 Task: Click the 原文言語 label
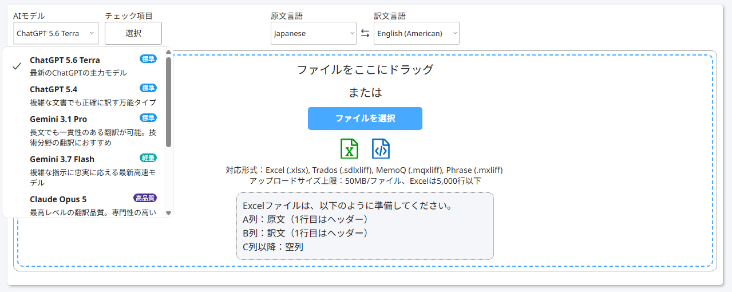(x=287, y=16)
